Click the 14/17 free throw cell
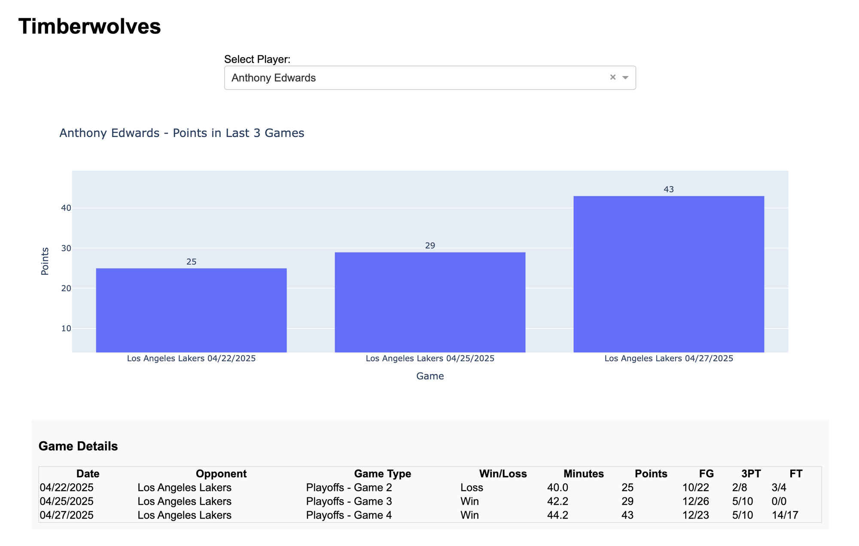Screen dimensions: 859x546 tap(785, 515)
